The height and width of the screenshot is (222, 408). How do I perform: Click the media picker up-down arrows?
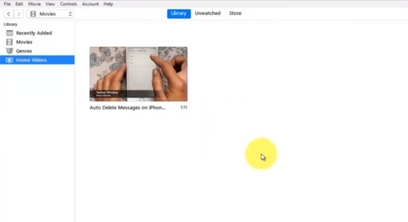pyautogui.click(x=70, y=14)
